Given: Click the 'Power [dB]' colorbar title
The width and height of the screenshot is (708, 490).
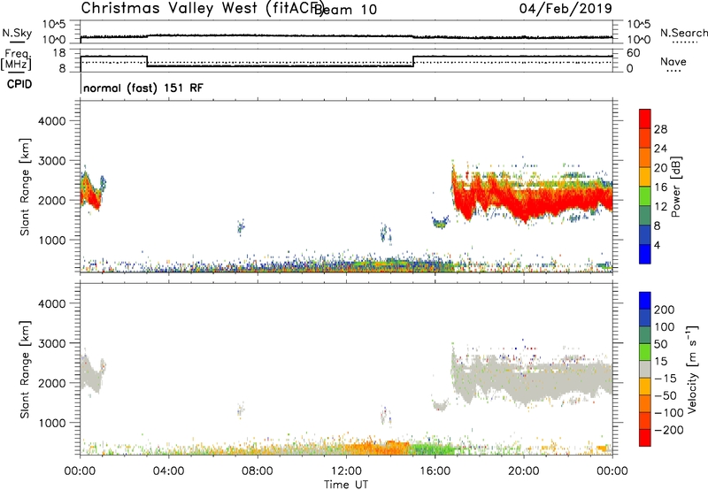Looking at the screenshot, I should [x=676, y=187].
